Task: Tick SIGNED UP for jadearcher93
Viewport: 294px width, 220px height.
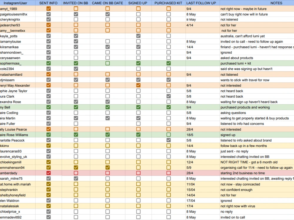Action: tap(138, 25)
